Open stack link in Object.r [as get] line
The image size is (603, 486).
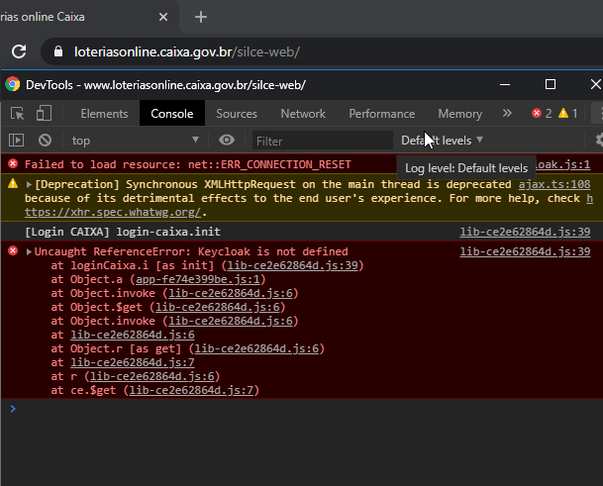256,348
